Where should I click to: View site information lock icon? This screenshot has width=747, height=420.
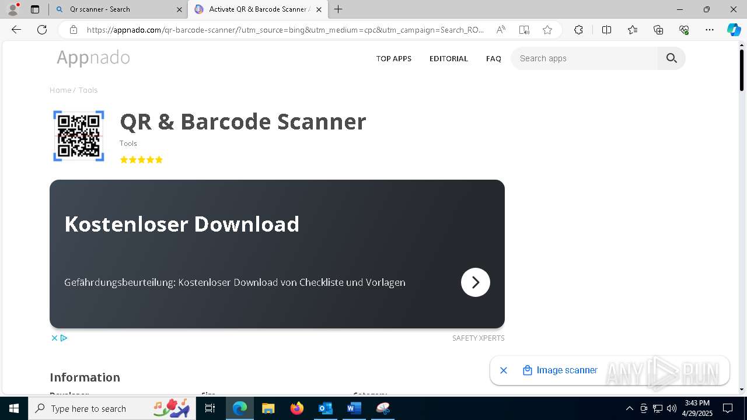tap(74, 30)
